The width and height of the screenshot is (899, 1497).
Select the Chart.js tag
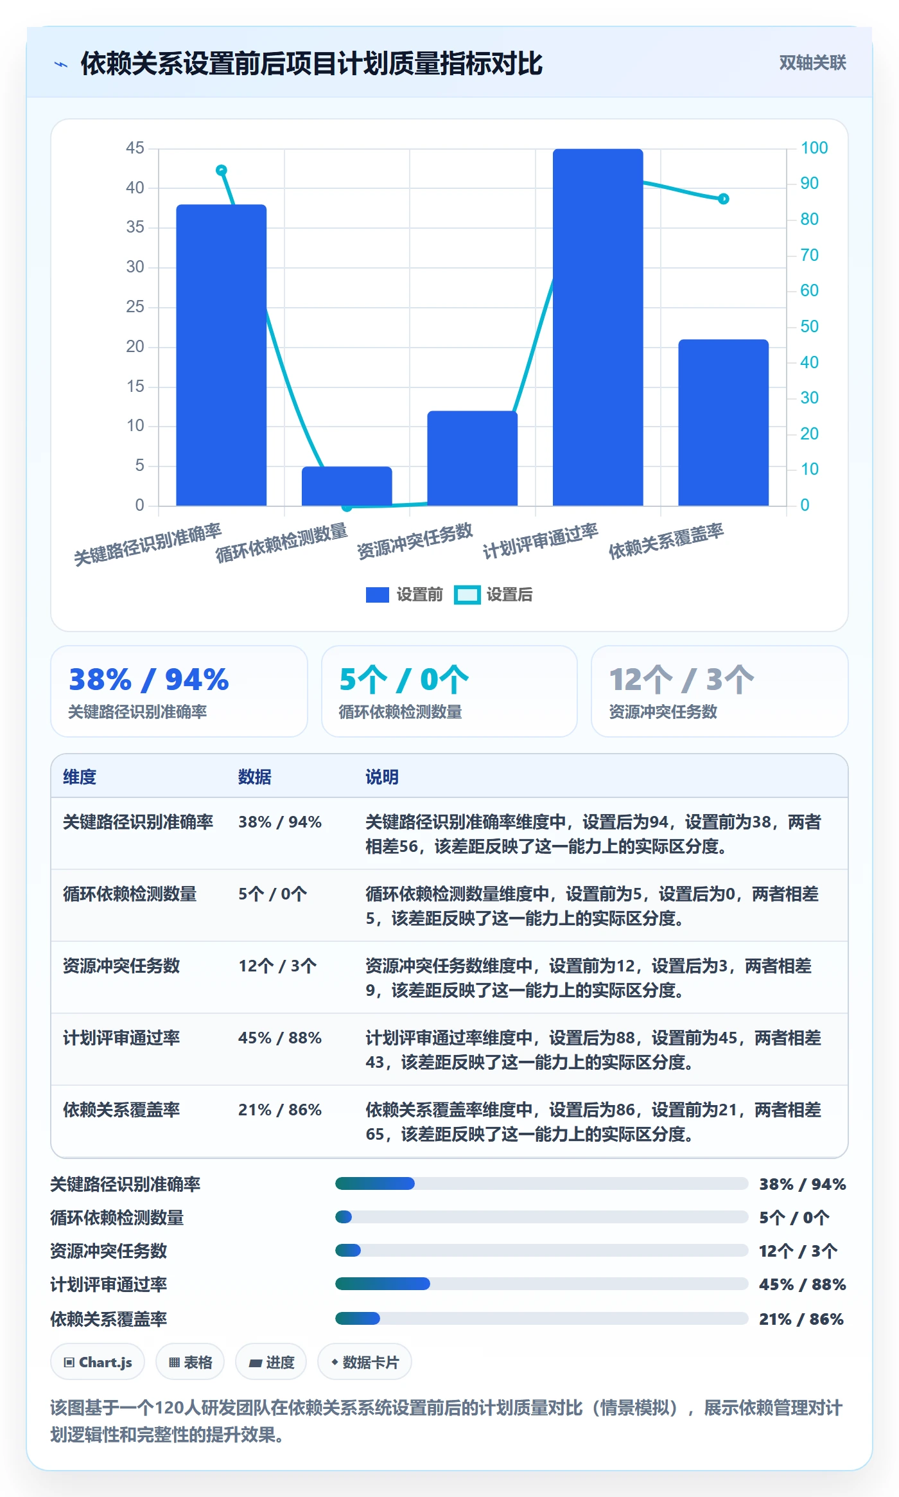[x=98, y=1361]
